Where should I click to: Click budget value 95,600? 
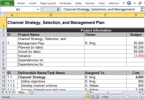click(x=135, y=41)
